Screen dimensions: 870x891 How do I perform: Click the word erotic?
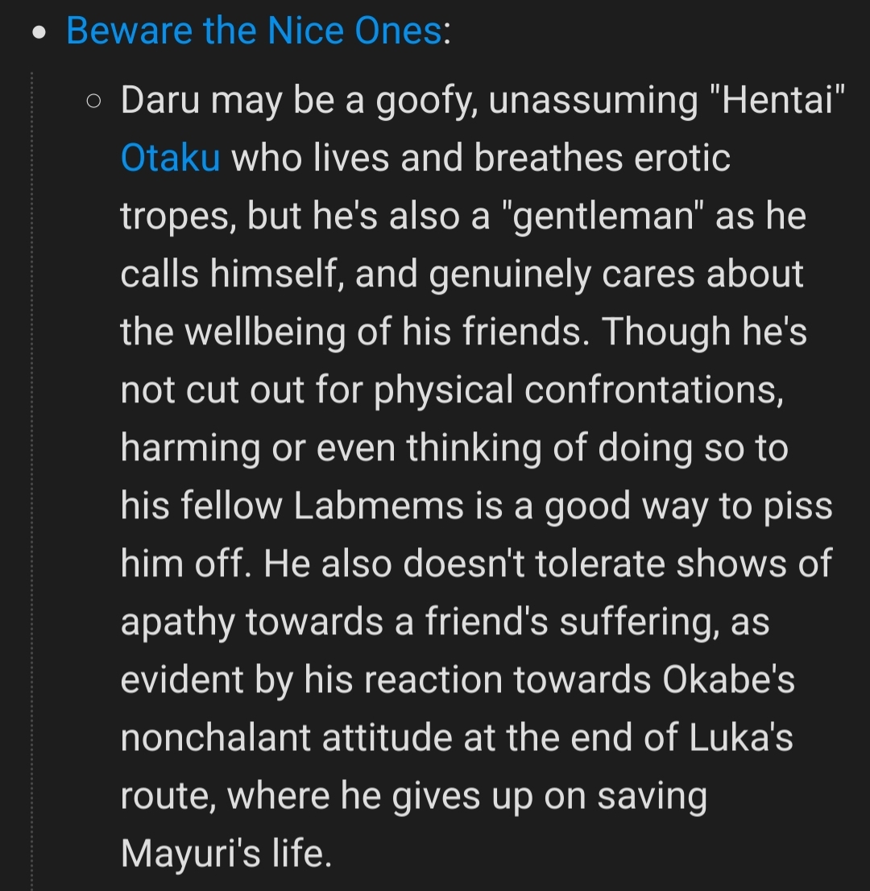[682, 157]
